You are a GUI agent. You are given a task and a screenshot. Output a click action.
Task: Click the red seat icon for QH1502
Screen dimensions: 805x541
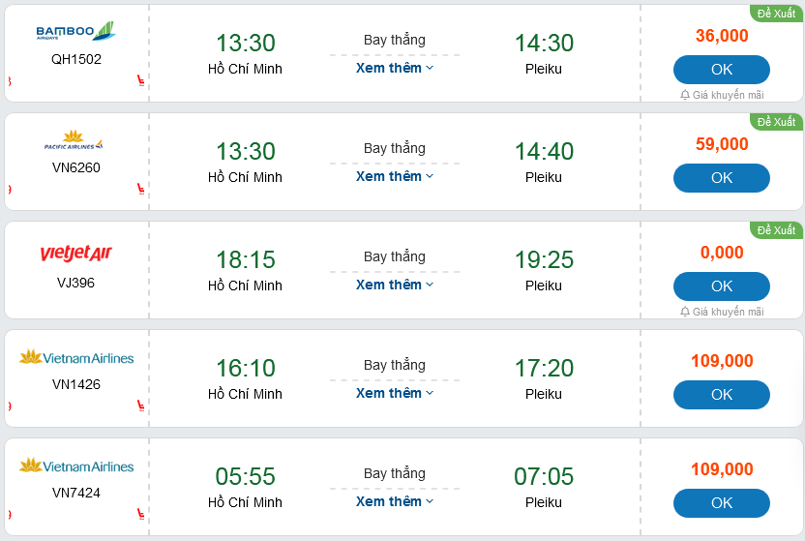140,80
